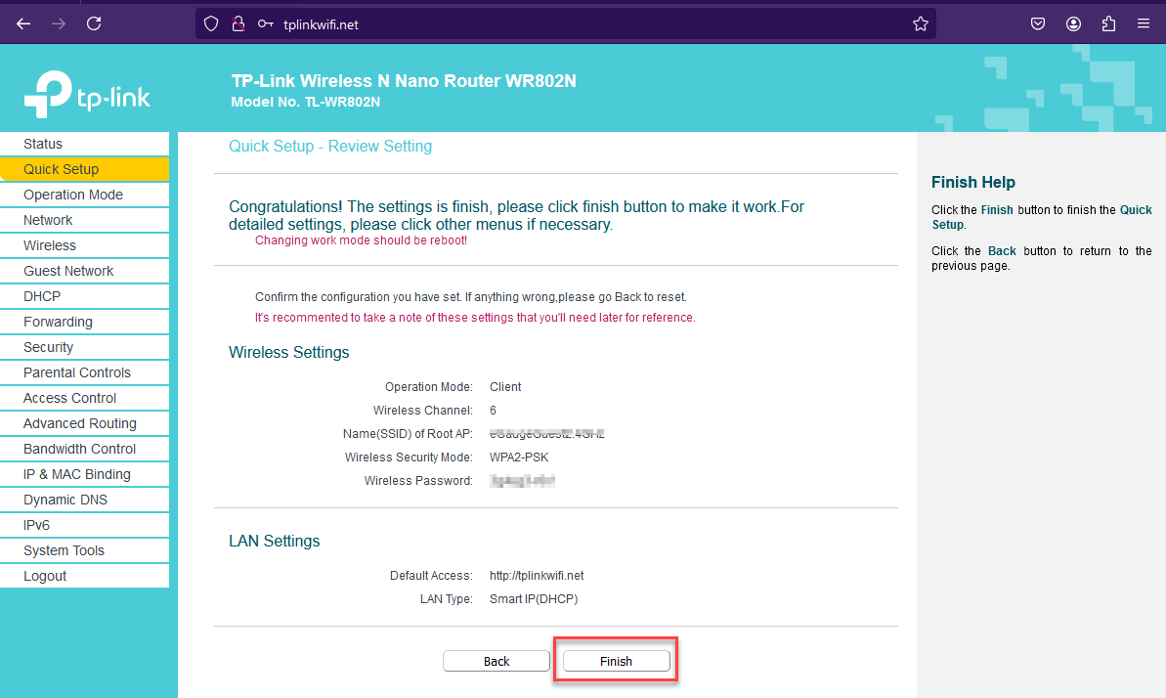Click the tplinkwifi.net address bar
This screenshot has width=1166, height=698.
tap(565, 23)
